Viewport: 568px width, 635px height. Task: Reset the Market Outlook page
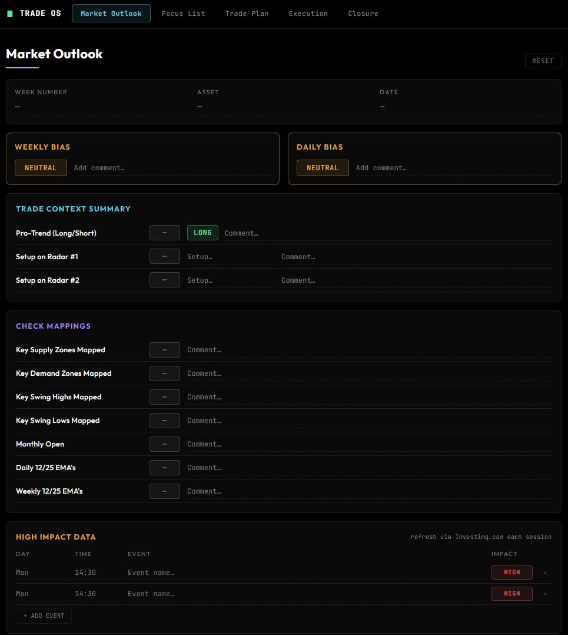[543, 61]
